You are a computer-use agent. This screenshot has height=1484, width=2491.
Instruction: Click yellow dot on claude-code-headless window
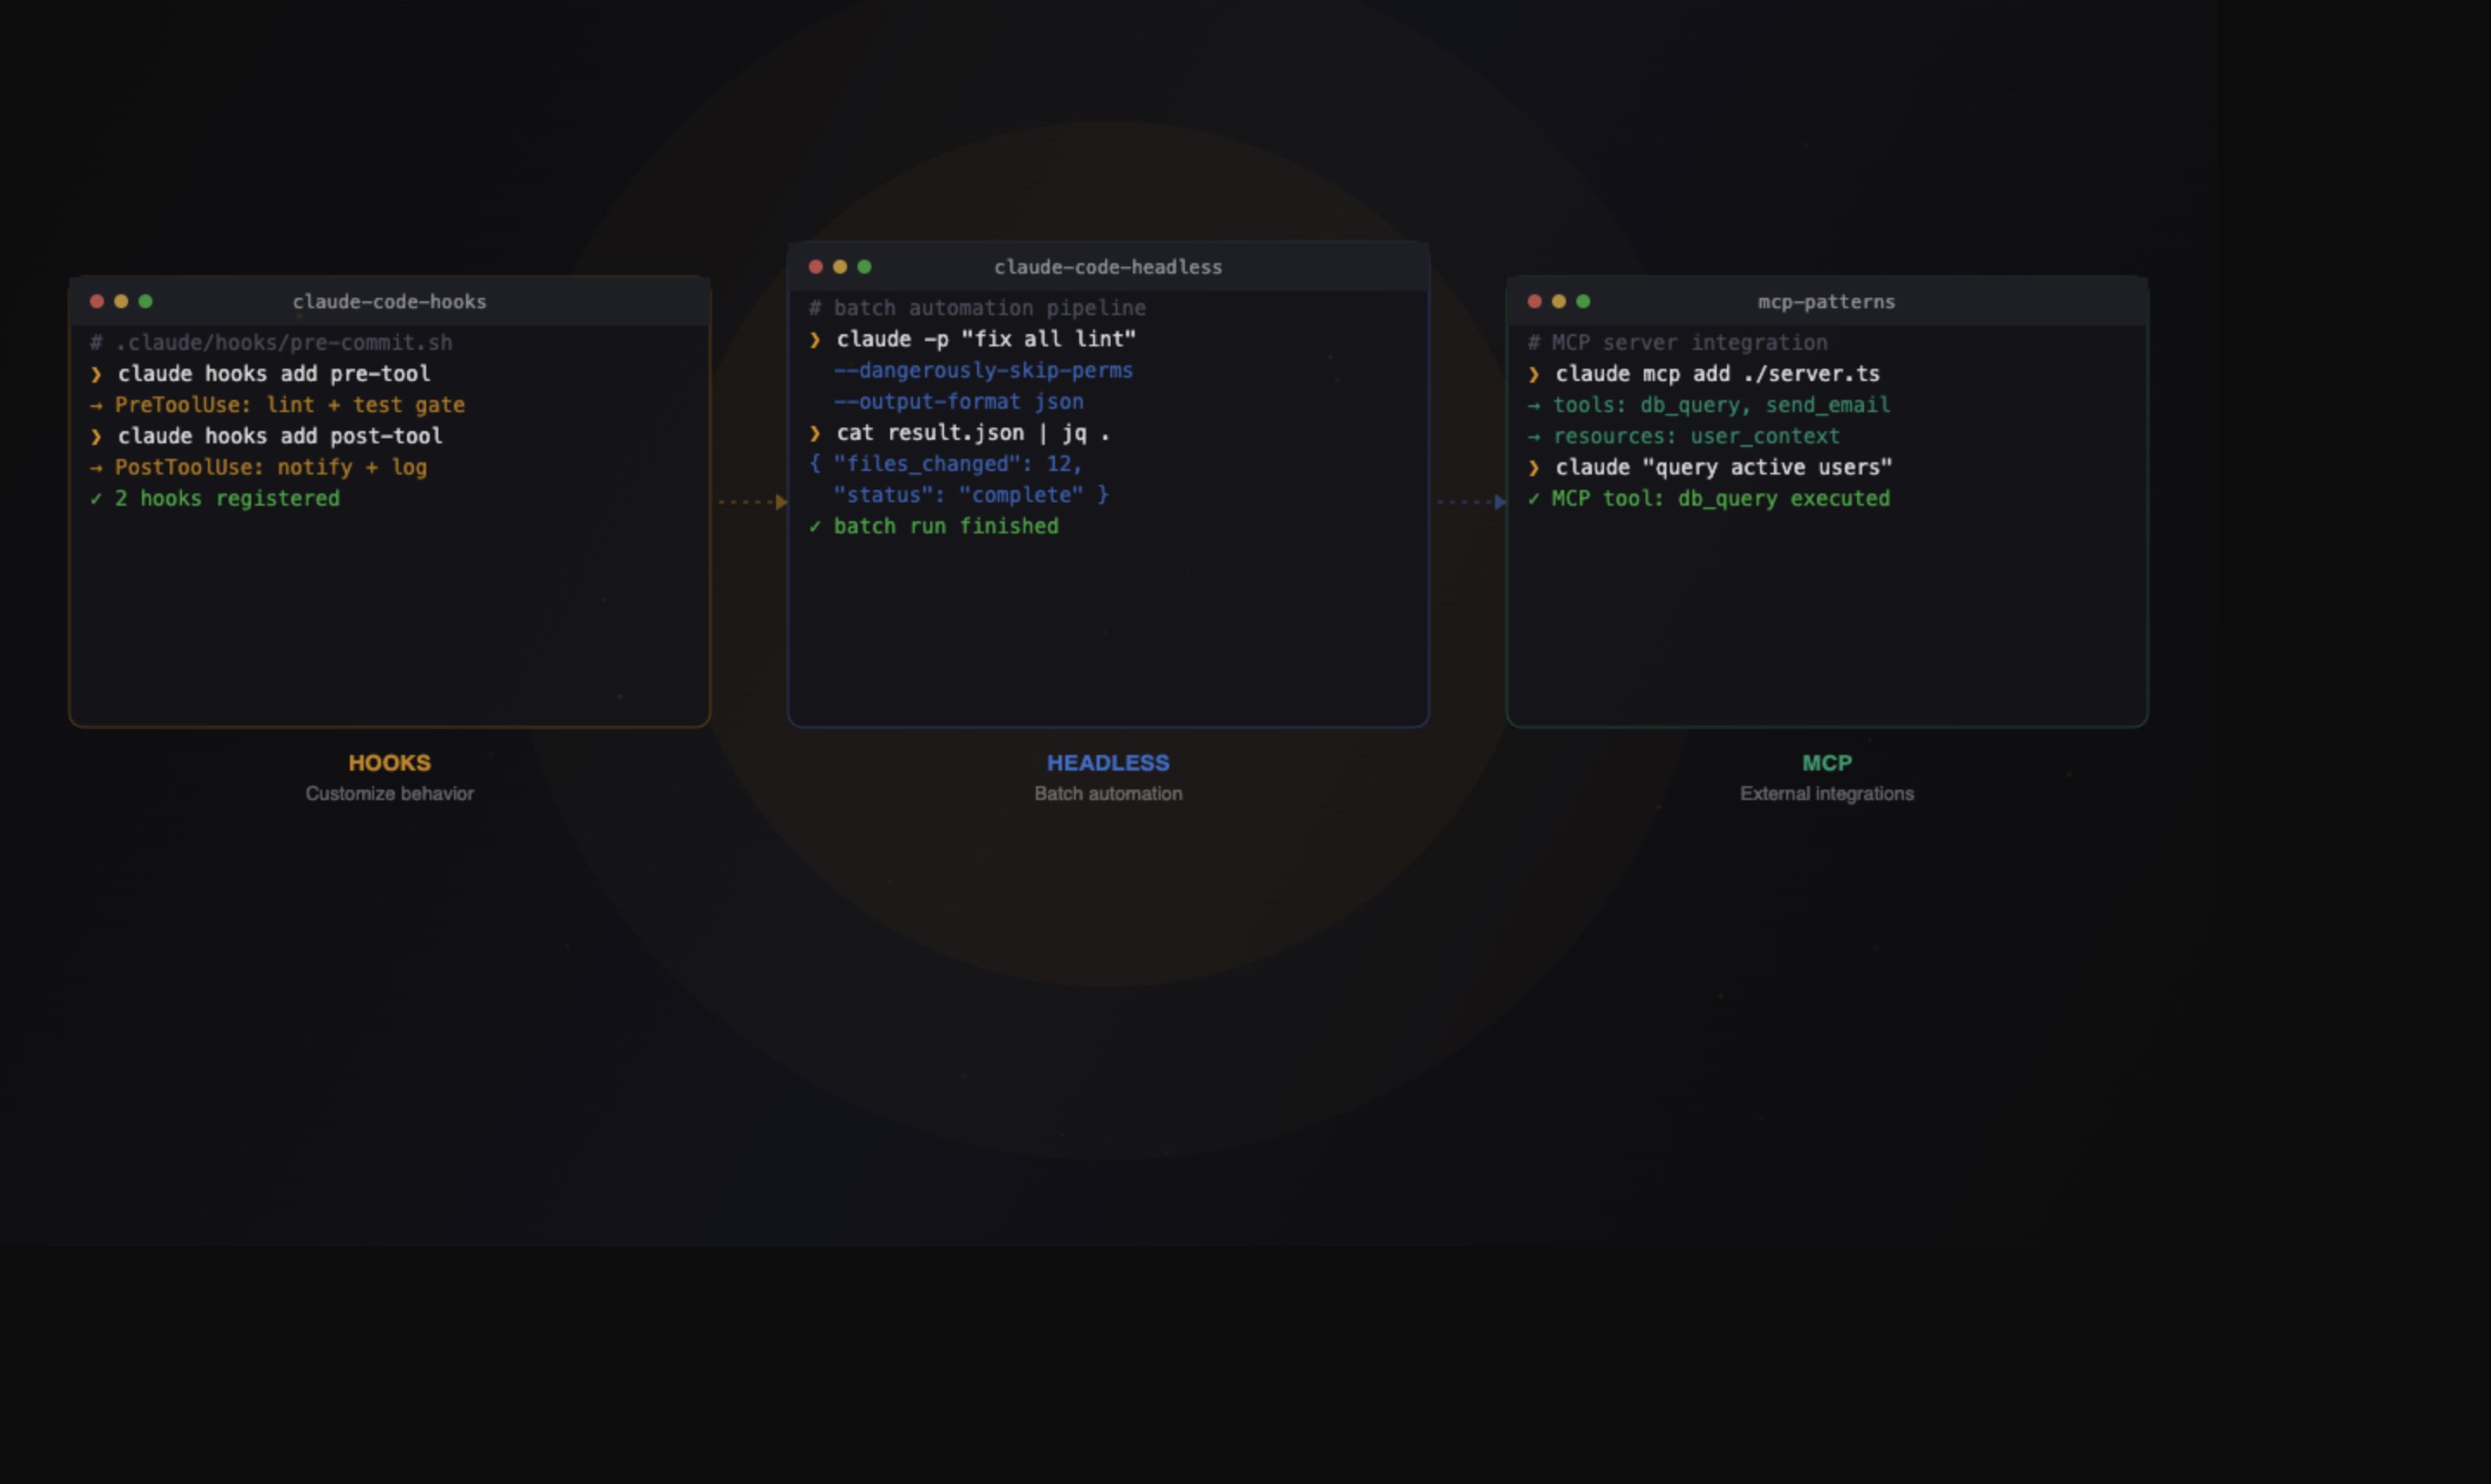[x=840, y=266]
